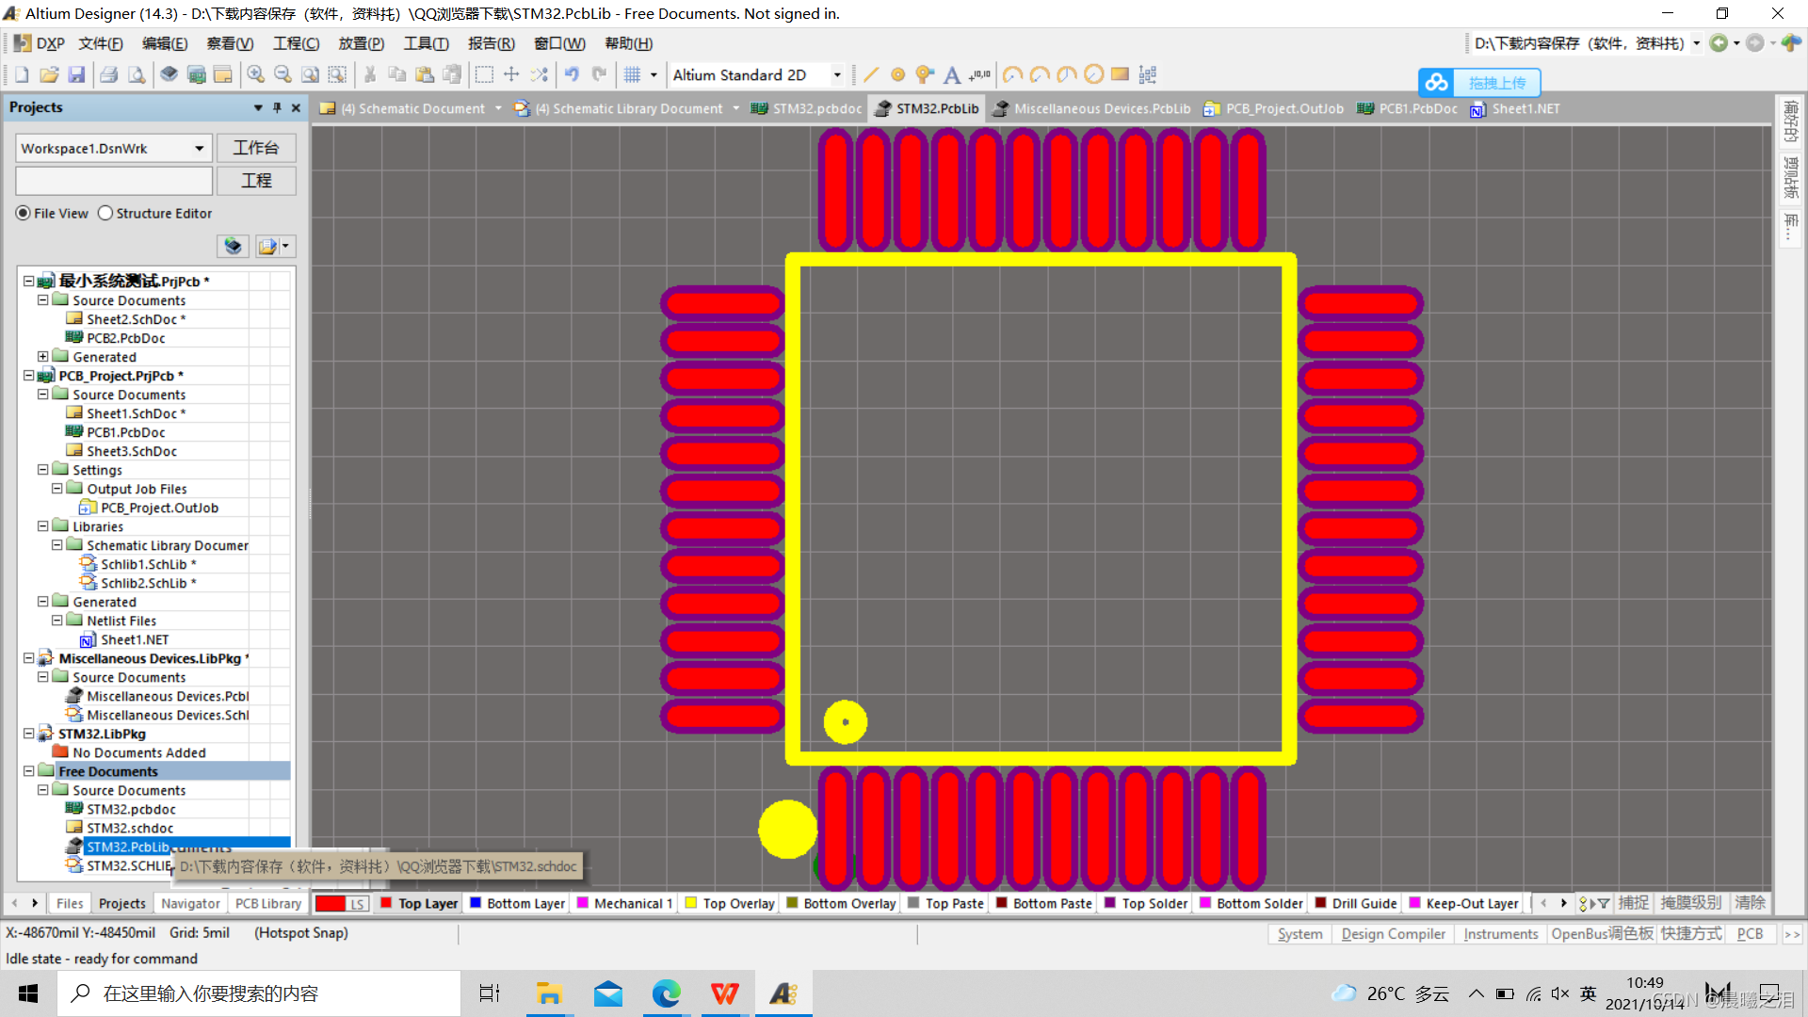Image resolution: width=1808 pixels, height=1017 pixels.
Task: Select the Structure Editor radio button
Action: (105, 214)
